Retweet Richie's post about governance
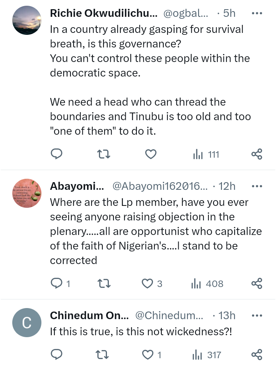The image size is (276, 367). [104, 154]
